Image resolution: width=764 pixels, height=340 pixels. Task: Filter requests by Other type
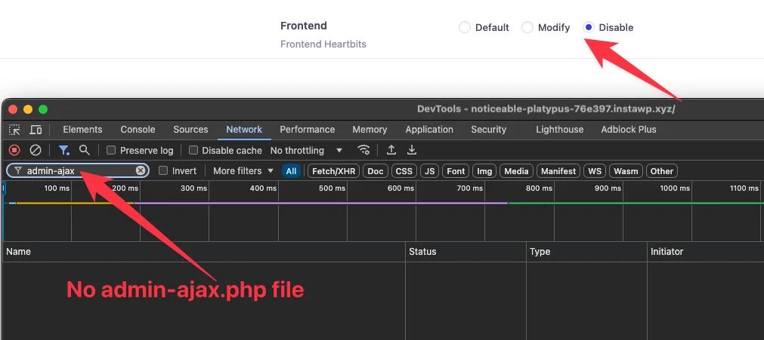[661, 170]
